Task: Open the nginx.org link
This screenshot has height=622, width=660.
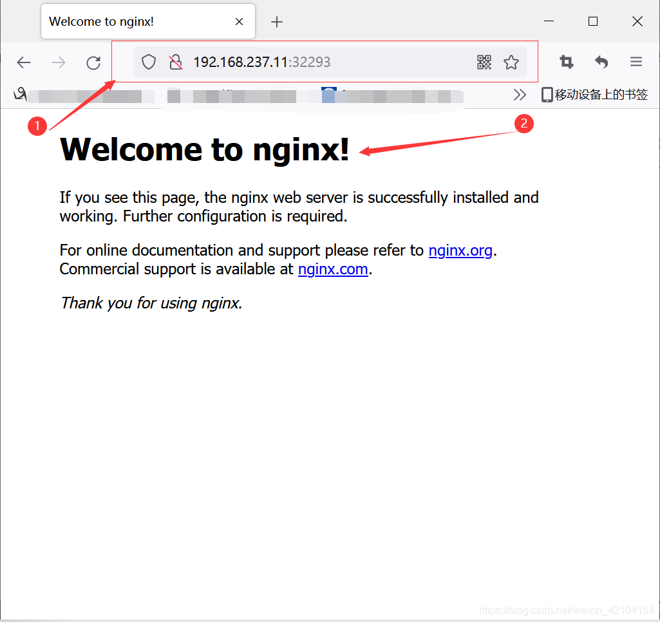Action: [460, 250]
